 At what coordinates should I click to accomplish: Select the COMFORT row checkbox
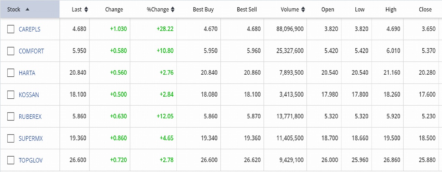11,51
